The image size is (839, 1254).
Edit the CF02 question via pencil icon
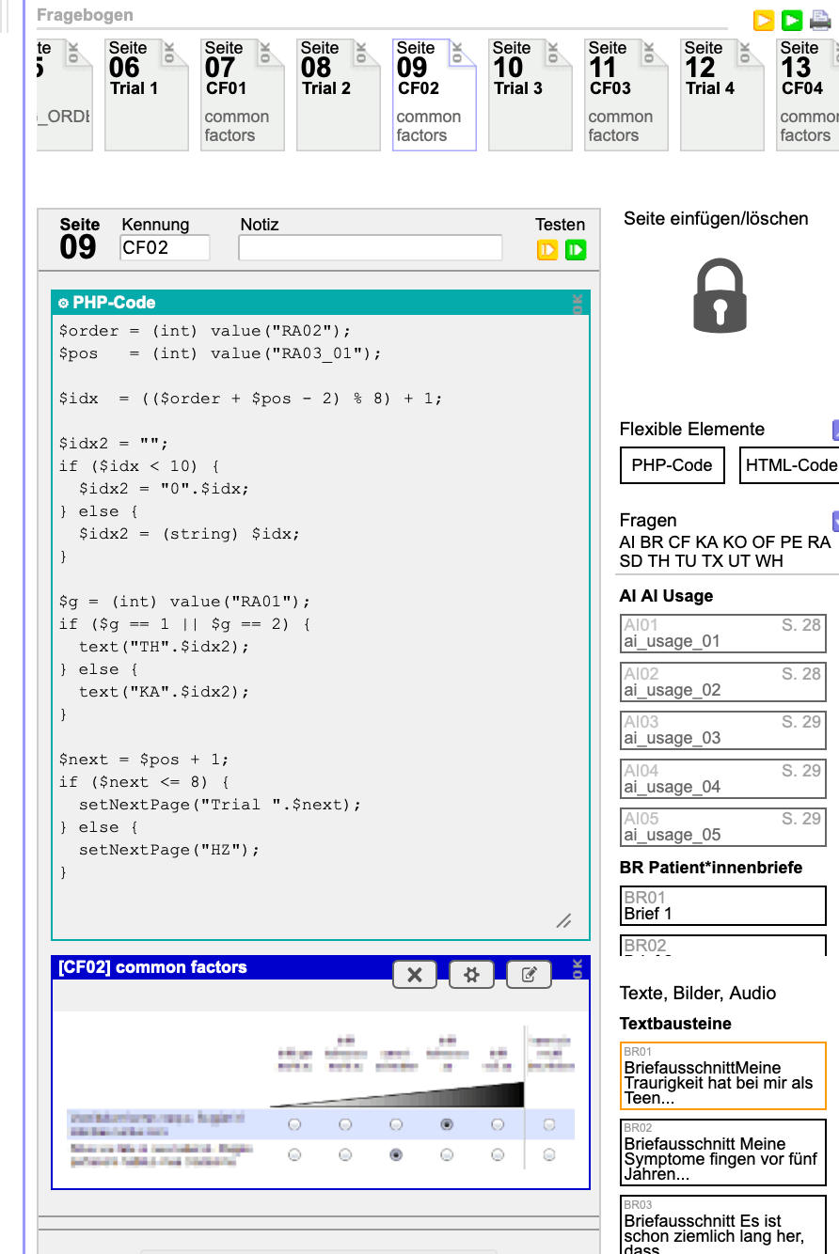529,975
